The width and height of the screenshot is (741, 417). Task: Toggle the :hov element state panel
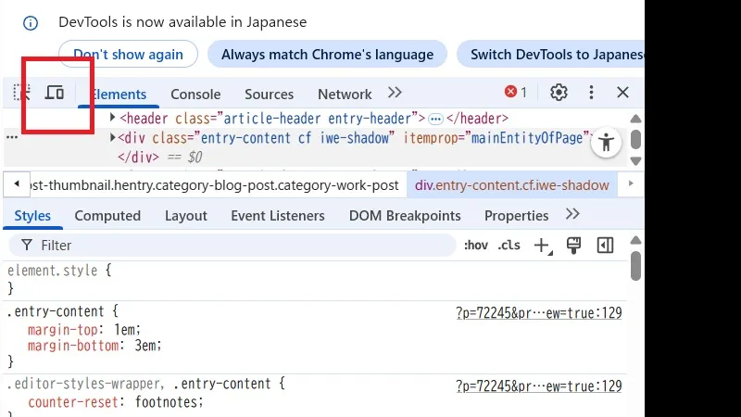(x=476, y=246)
